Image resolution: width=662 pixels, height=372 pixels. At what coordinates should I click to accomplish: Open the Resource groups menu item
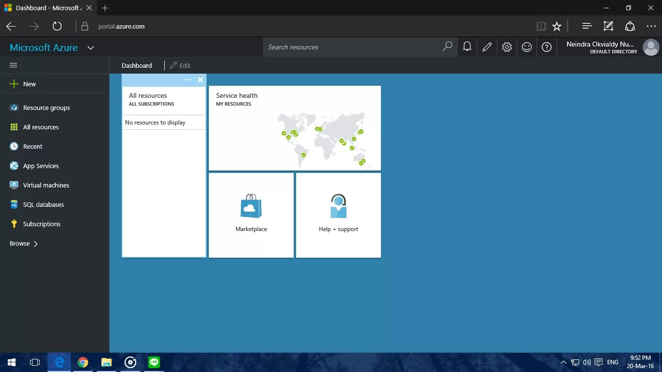(x=54, y=108)
